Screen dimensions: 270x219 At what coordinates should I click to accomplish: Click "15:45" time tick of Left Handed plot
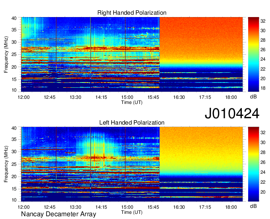[x=153, y=207]
